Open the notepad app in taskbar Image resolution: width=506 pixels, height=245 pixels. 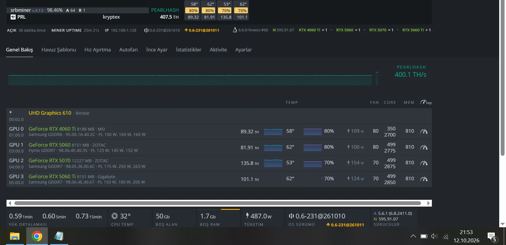coord(59,236)
